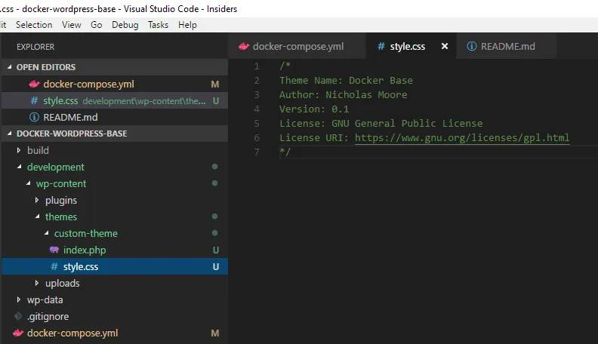Collapse the development folder
Screen dimensions: 598x344
19,167
